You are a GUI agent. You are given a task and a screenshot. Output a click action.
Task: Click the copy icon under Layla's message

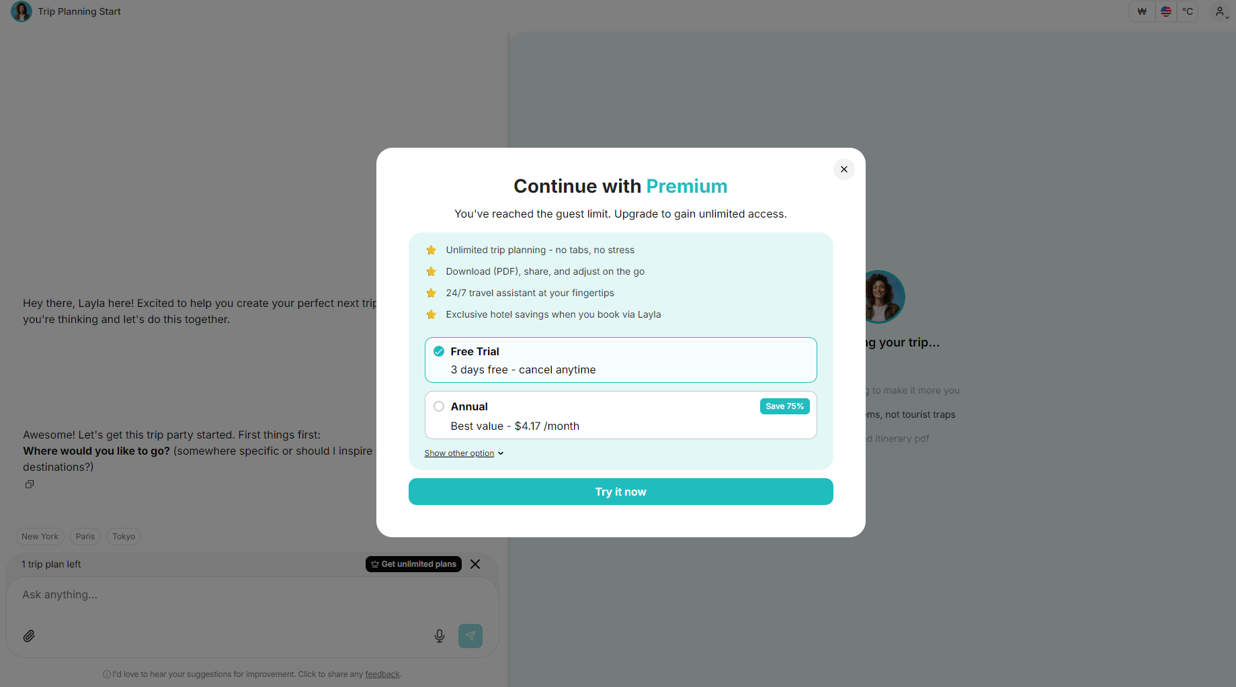tap(29, 484)
